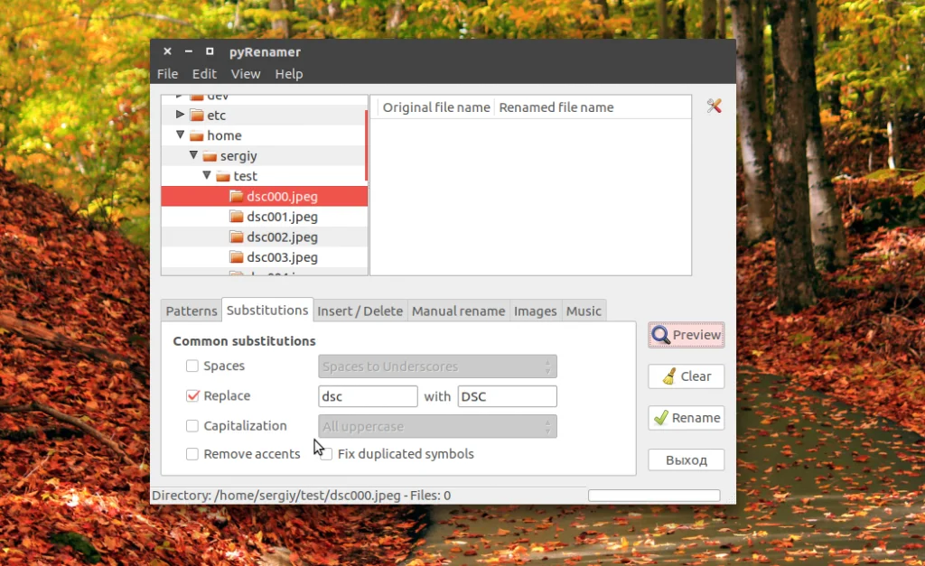The width and height of the screenshot is (925, 566).
Task: Open the Manual rename tab
Action: [458, 311]
